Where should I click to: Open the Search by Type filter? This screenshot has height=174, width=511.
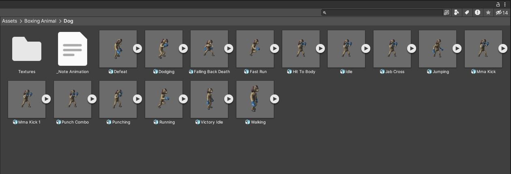pos(457,13)
